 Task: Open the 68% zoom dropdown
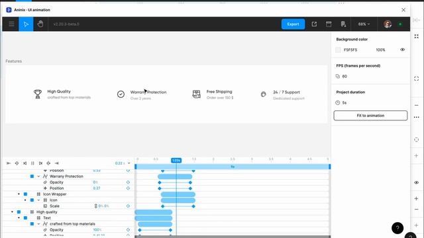[364, 24]
